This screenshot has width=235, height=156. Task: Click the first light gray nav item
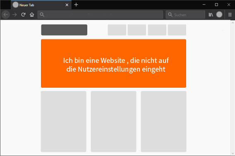click(x=117, y=30)
